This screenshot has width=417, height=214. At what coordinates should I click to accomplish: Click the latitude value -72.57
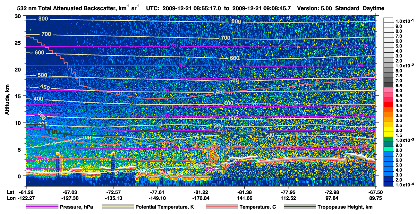point(113,192)
